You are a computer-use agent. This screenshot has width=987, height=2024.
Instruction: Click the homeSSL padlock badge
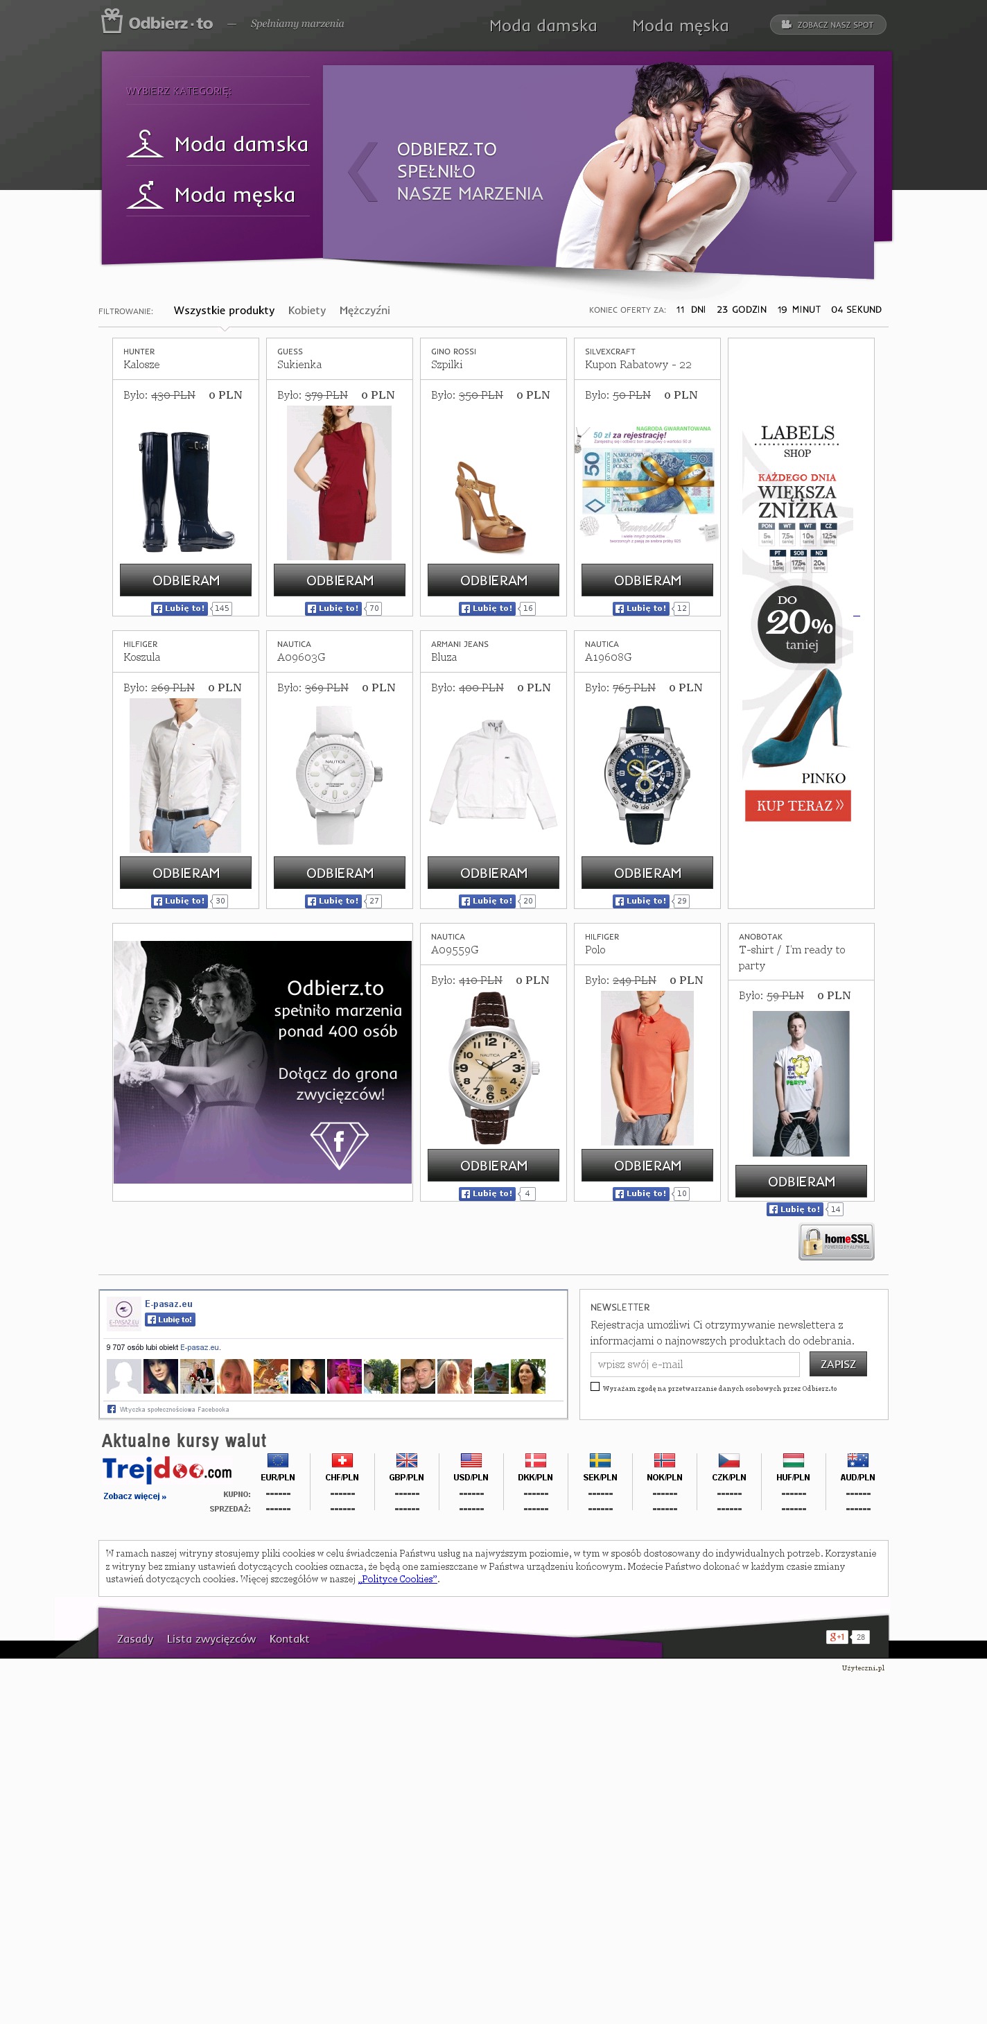tap(836, 1241)
